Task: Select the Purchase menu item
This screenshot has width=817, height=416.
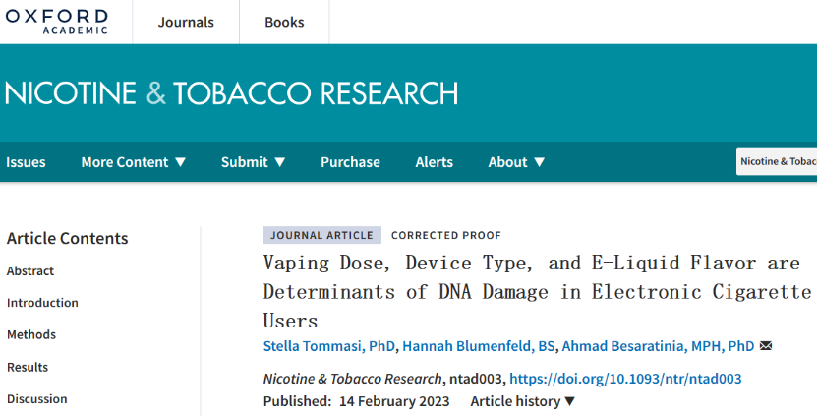Action: coord(350,162)
